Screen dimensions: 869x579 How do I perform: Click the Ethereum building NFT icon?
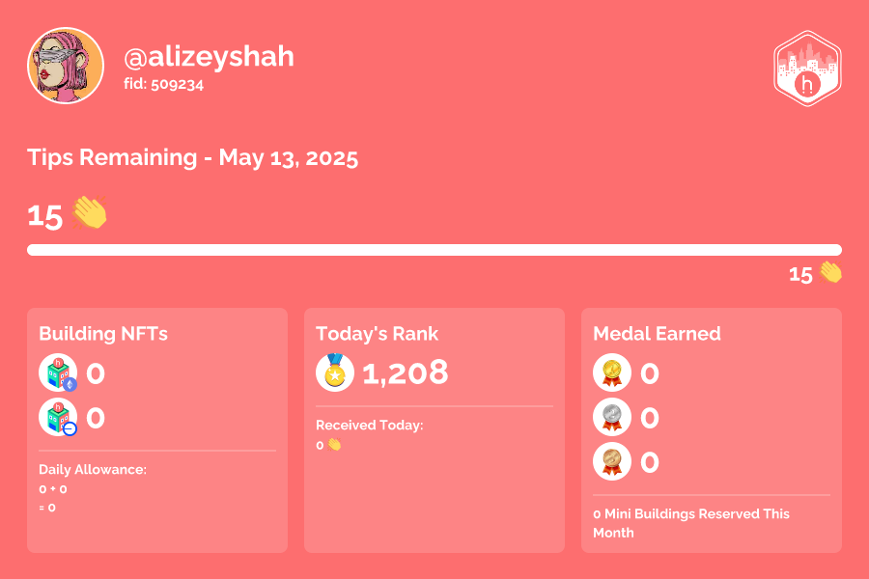(x=58, y=372)
